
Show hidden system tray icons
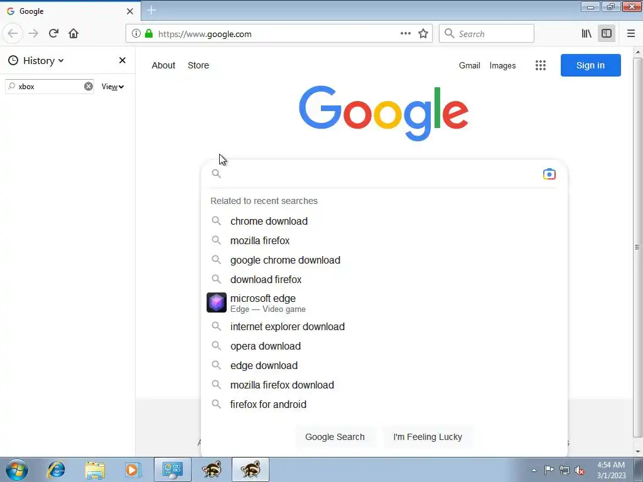534,470
